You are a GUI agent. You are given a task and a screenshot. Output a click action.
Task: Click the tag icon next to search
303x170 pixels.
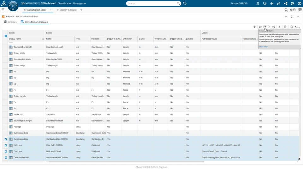point(185,3)
